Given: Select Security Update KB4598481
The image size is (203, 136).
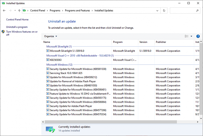Looking at the screenshot, I should pyautogui.click(x=122, y=90).
